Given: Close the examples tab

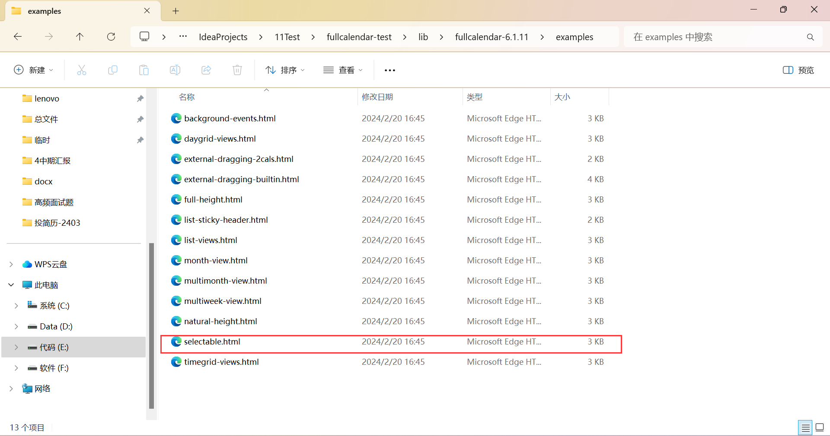Looking at the screenshot, I should (x=147, y=11).
